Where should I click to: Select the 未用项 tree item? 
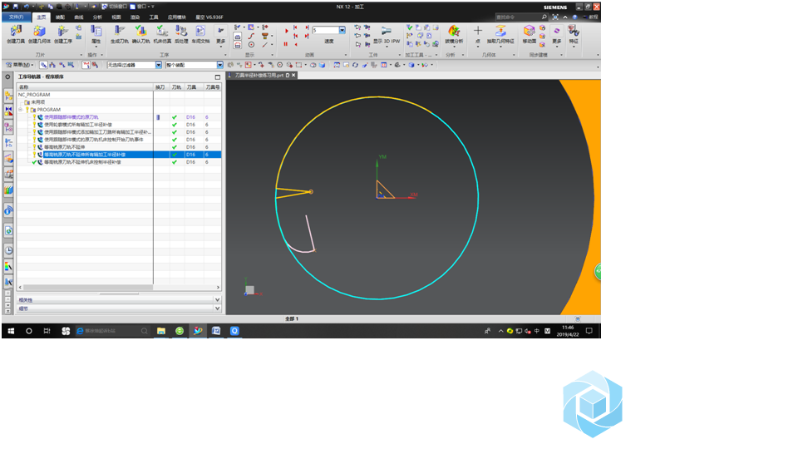(x=37, y=102)
